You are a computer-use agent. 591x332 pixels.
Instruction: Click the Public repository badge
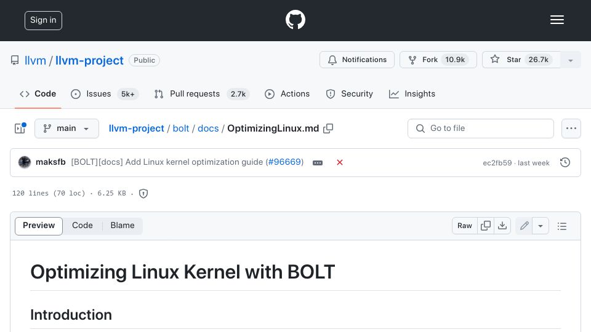(144, 60)
